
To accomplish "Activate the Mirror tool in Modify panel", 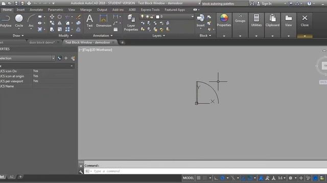I will pyautogui.click(x=60, y=23).
